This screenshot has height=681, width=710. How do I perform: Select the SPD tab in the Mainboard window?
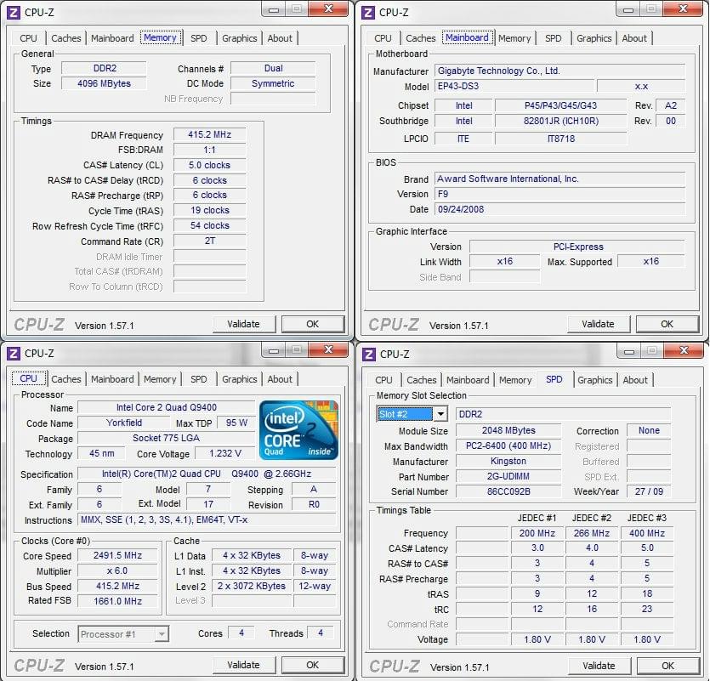553,38
